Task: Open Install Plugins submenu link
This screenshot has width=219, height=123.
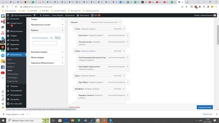Action: 12,78
